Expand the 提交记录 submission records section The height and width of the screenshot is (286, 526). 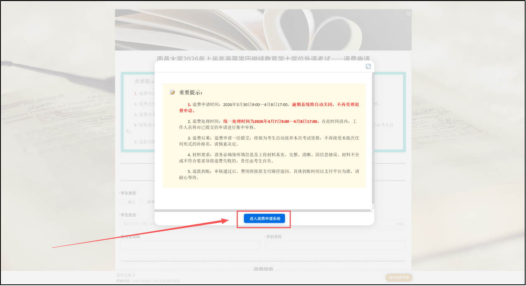124,274
